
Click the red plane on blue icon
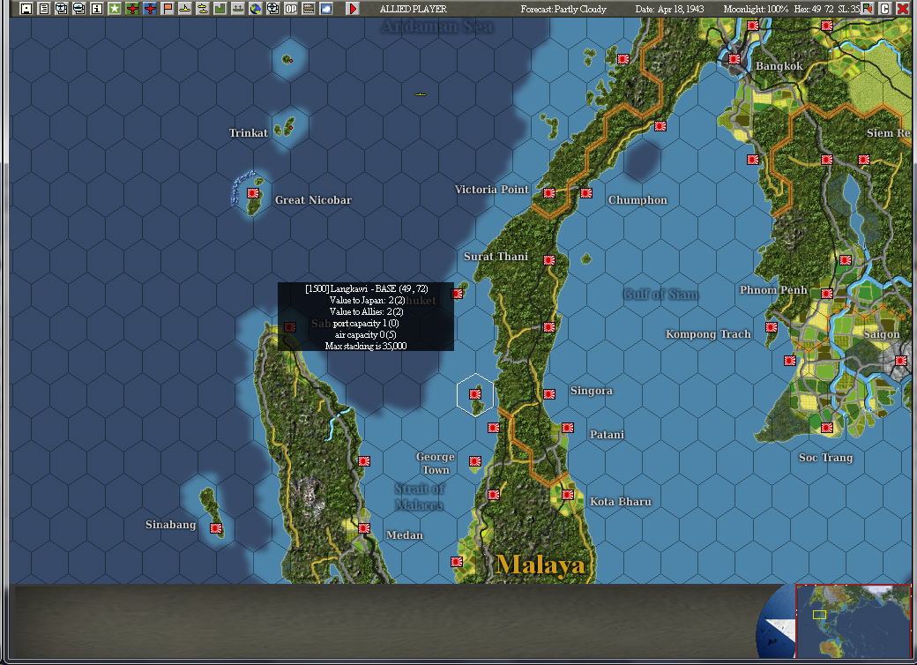[150, 8]
